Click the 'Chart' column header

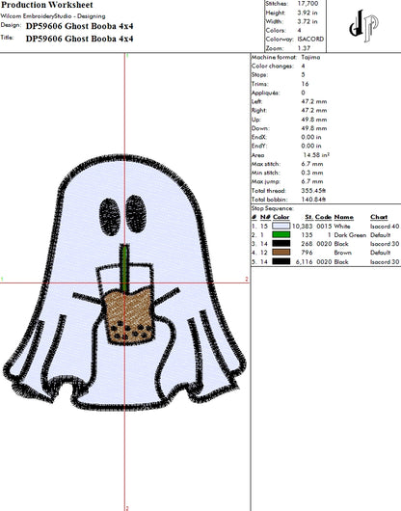379,217
